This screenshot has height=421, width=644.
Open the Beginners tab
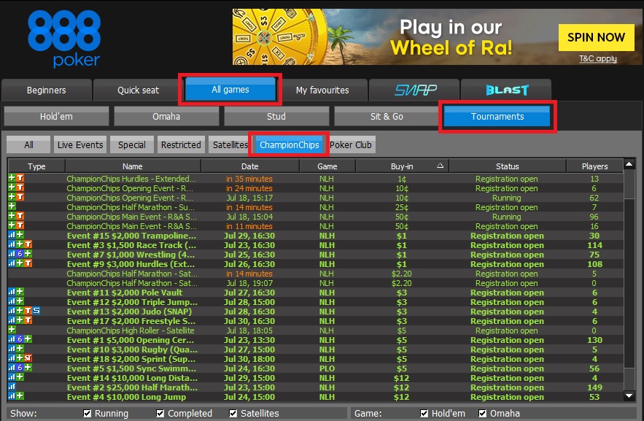pyautogui.click(x=47, y=90)
